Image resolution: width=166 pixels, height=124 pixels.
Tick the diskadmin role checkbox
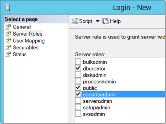(x=78, y=74)
